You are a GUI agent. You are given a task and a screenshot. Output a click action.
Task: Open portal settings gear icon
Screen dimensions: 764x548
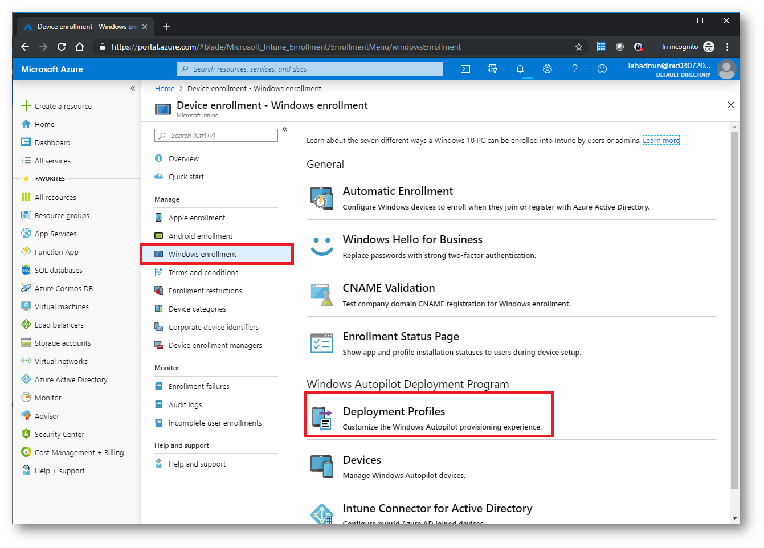point(548,69)
